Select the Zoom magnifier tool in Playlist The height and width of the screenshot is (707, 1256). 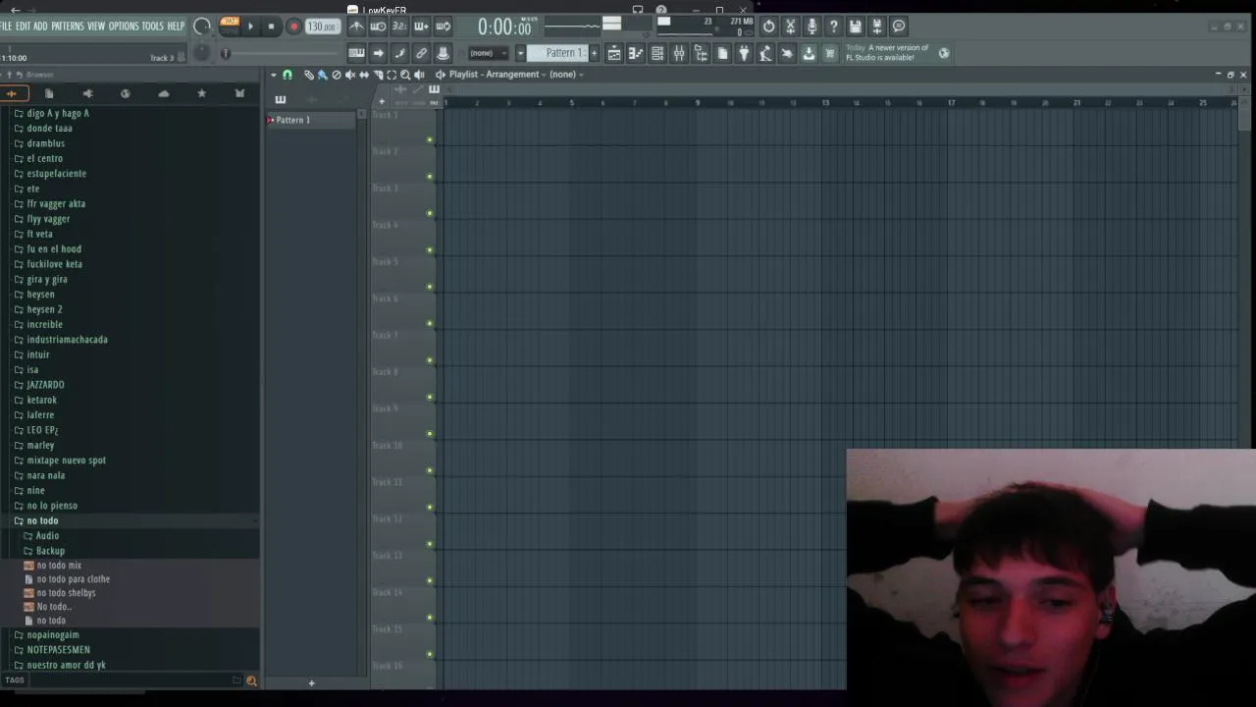(405, 75)
